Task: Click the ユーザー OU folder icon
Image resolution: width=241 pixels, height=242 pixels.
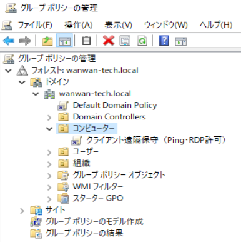Action: tap(63, 152)
